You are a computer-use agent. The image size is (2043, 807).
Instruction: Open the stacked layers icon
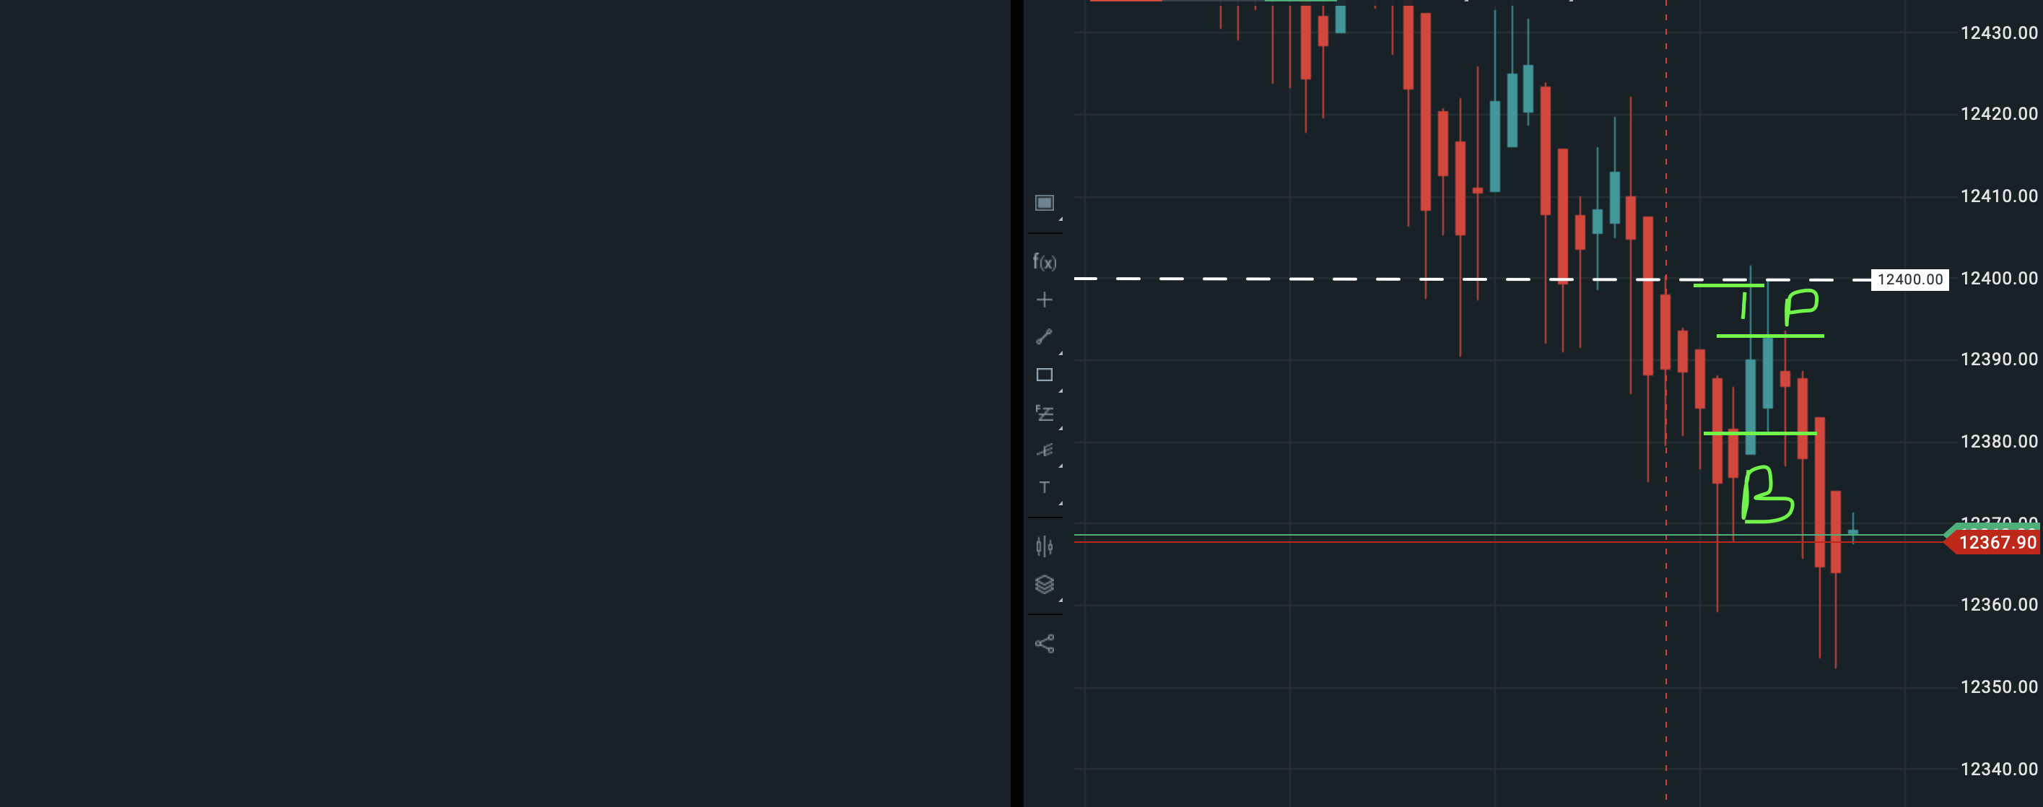click(x=1044, y=584)
